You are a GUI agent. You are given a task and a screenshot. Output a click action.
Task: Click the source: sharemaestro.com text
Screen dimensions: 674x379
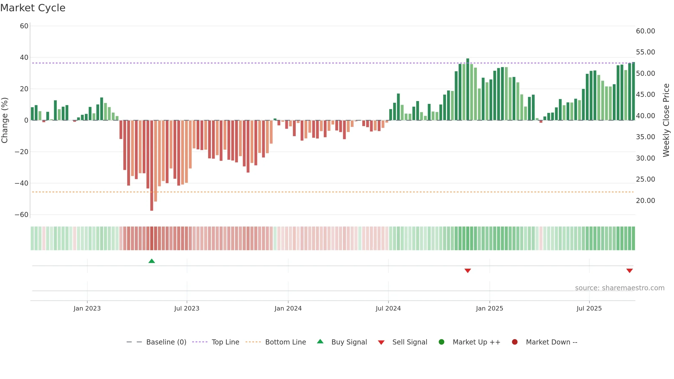tap(620, 288)
